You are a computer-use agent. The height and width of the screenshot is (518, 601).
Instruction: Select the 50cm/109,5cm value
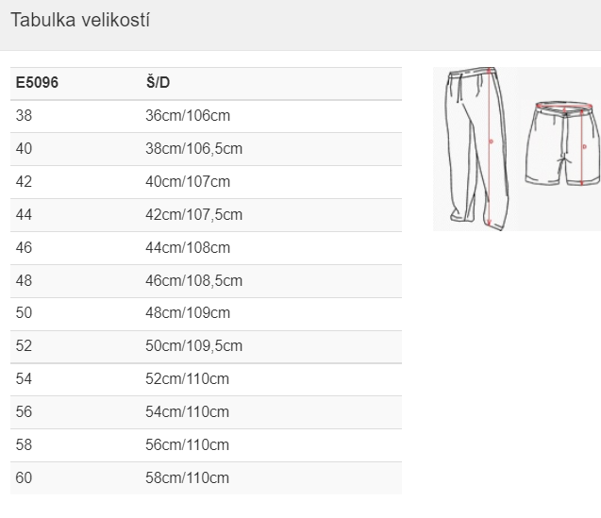(194, 346)
